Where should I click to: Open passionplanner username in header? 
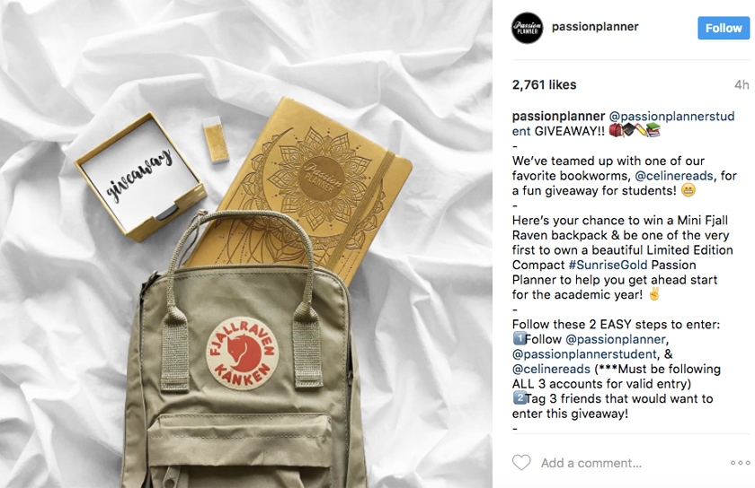pos(595,27)
